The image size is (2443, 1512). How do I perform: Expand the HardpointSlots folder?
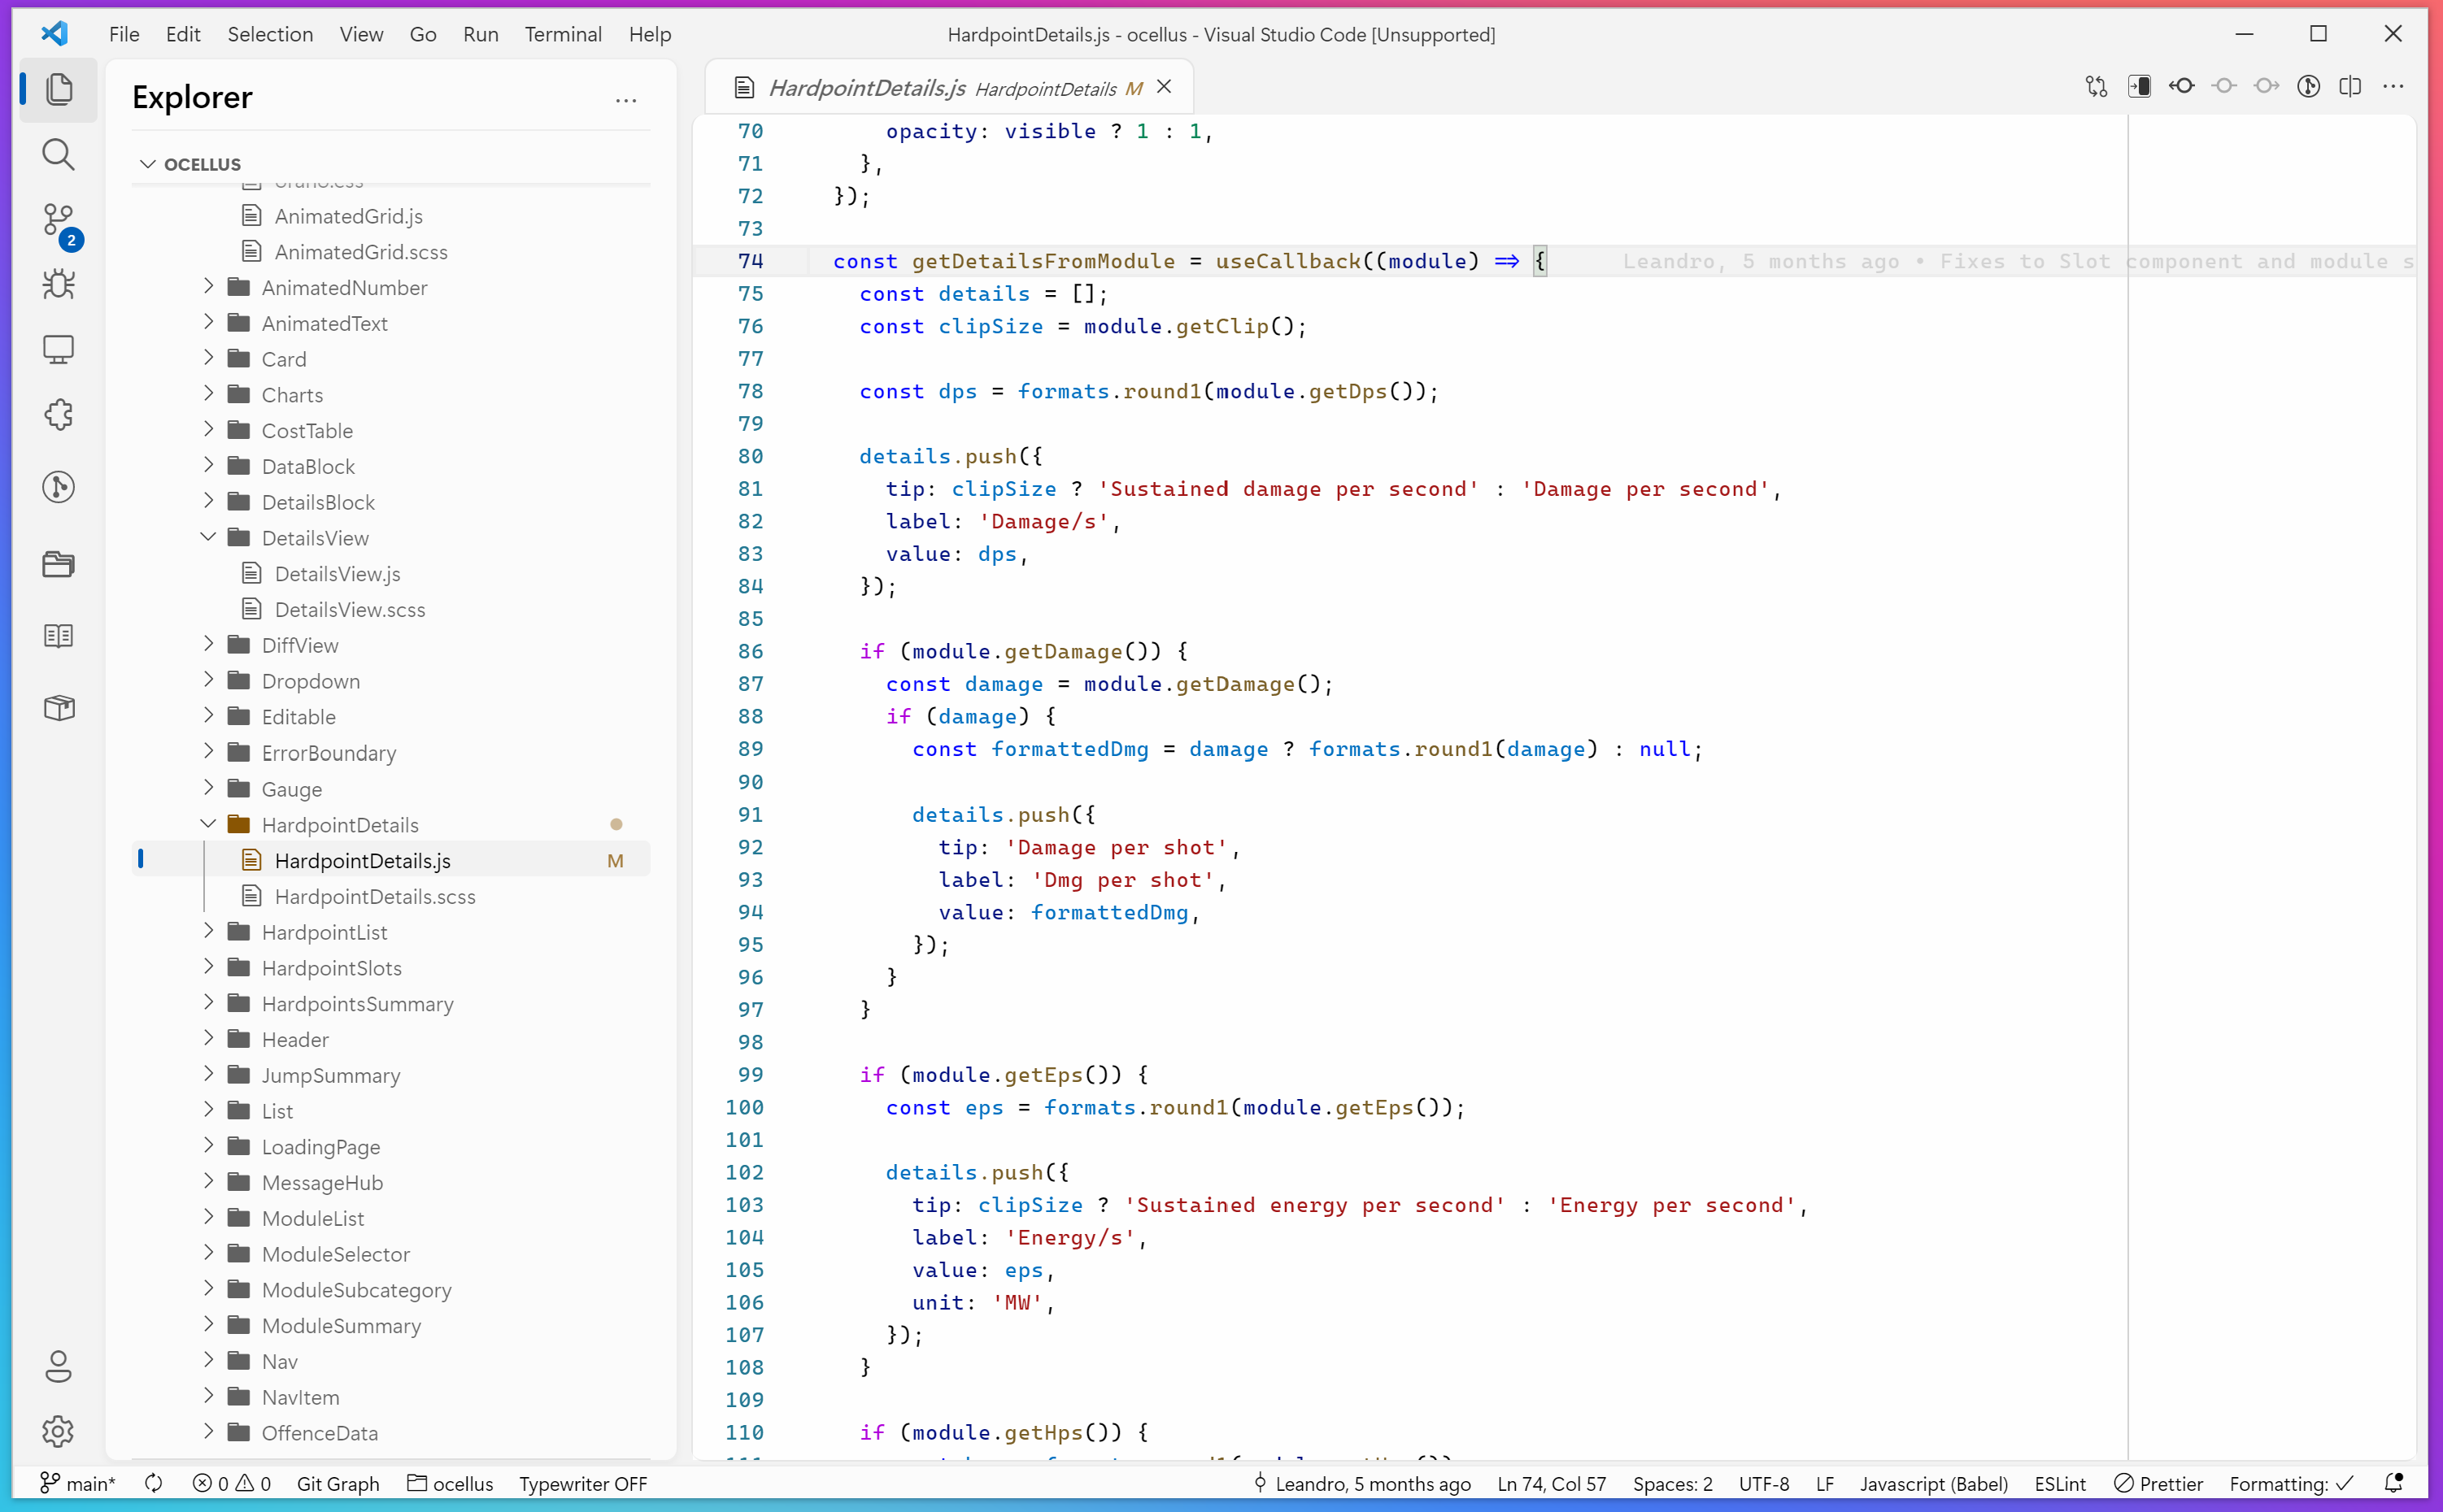(207, 967)
